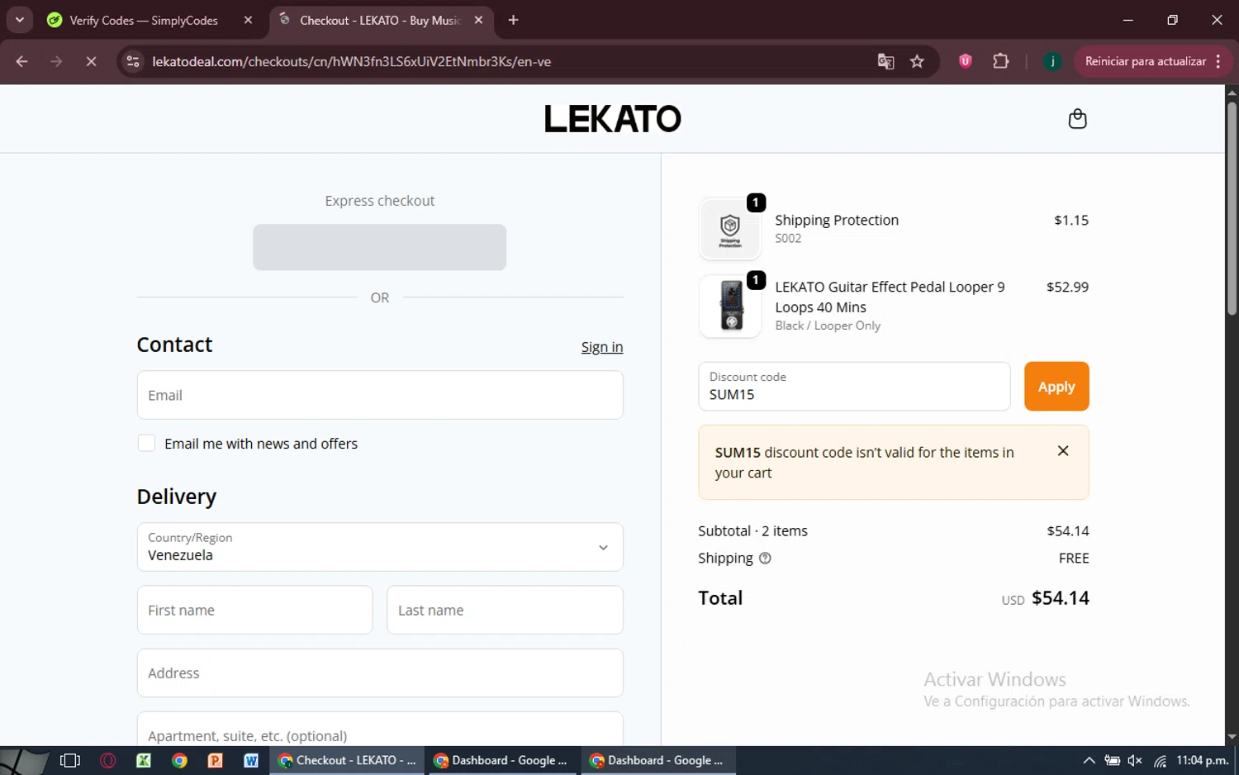The height and width of the screenshot is (775, 1239).
Task: Click the muted volume tray icon
Action: (1135, 760)
